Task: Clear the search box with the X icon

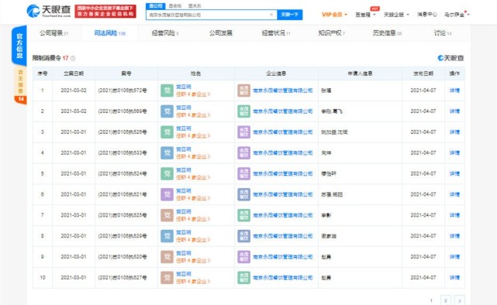Action: tap(271, 15)
